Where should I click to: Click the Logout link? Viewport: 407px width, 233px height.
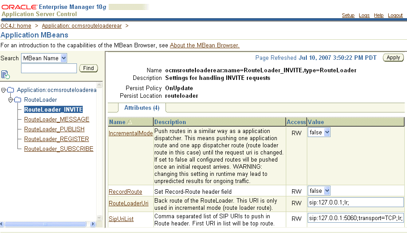point(395,15)
